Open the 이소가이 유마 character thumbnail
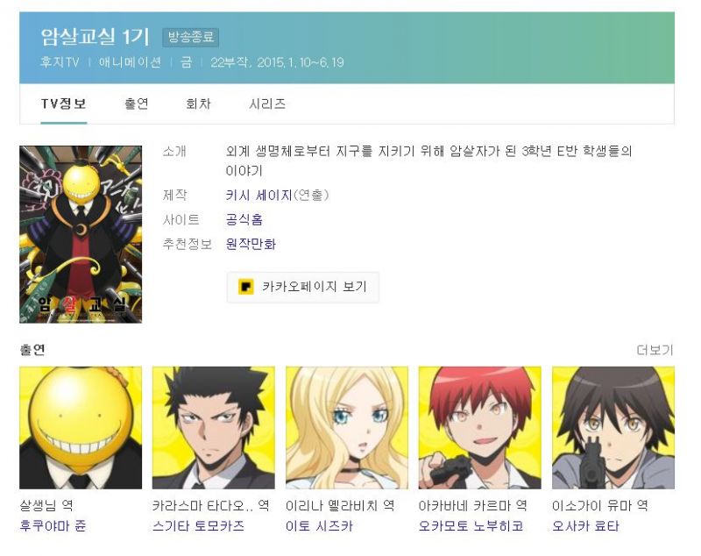The image size is (701, 556). [613, 428]
